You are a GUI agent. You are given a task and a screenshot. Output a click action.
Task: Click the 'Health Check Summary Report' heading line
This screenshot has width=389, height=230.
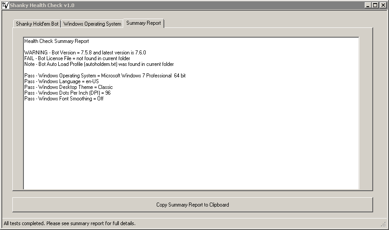[57, 41]
